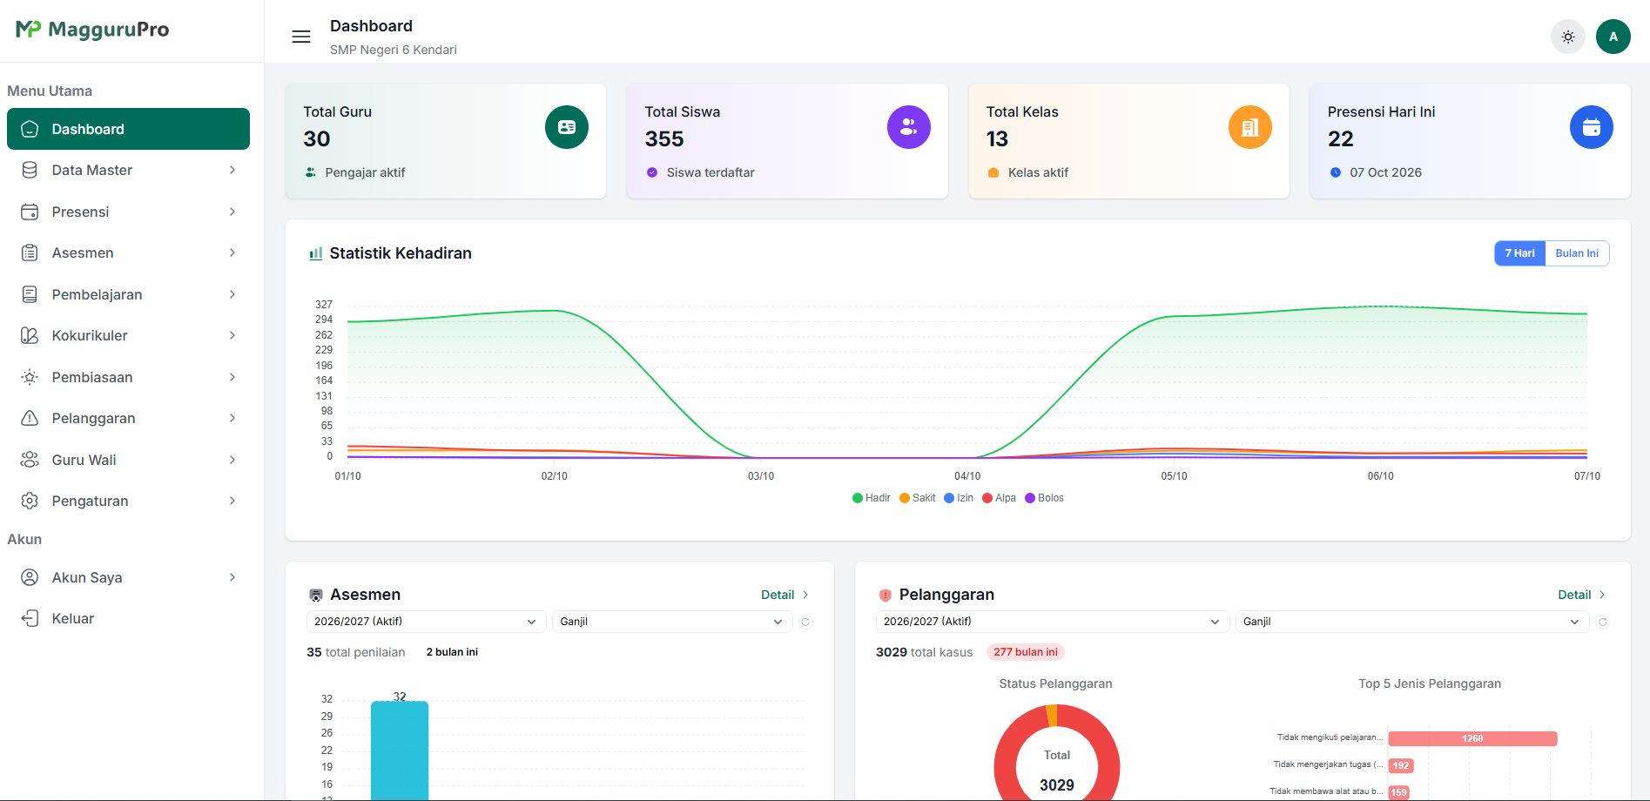This screenshot has height=801, width=1650.
Task: Click the MagguruPro logo
Action: (92, 30)
